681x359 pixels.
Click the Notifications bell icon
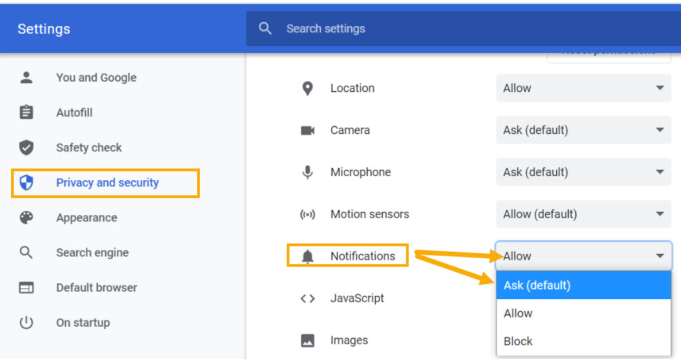[307, 257]
